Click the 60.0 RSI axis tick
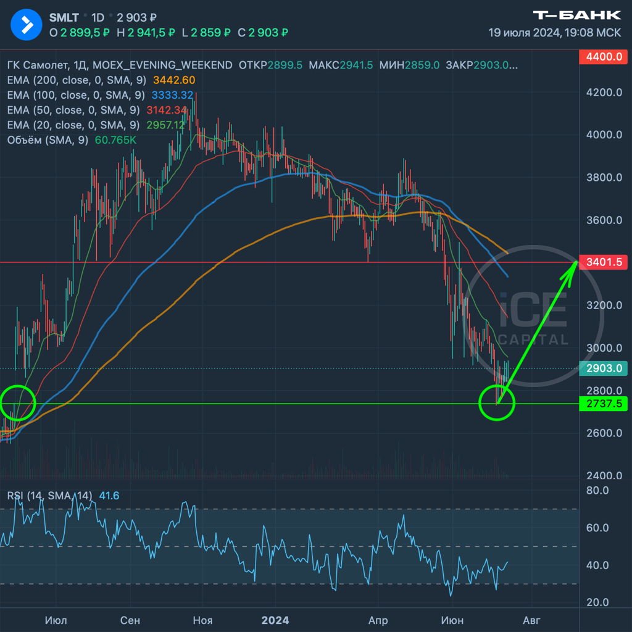Image resolution: width=632 pixels, height=632 pixels. pos(597,528)
